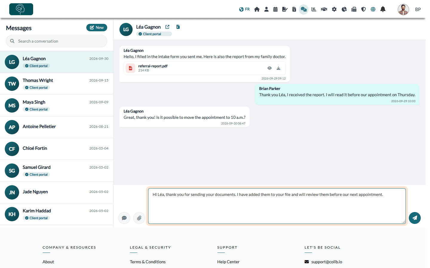Screen dimensions: 430x268
Task: Open teal globe icon
Action: point(373,9)
